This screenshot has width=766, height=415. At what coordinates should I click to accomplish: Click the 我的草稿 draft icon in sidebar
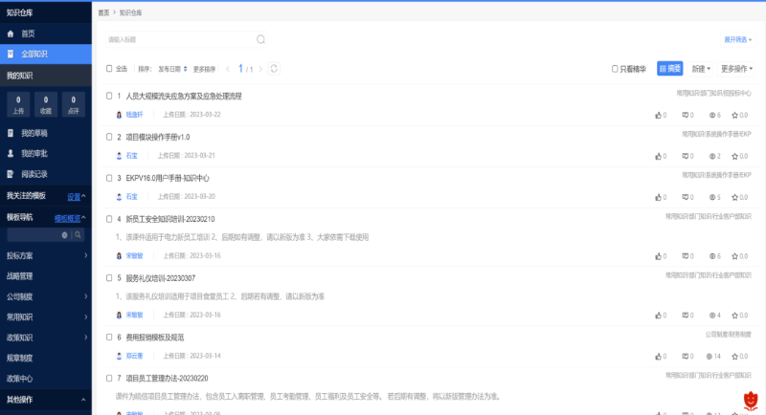coord(11,133)
